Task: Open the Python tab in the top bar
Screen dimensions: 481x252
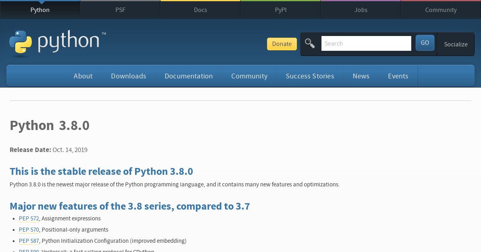Action: point(40,10)
